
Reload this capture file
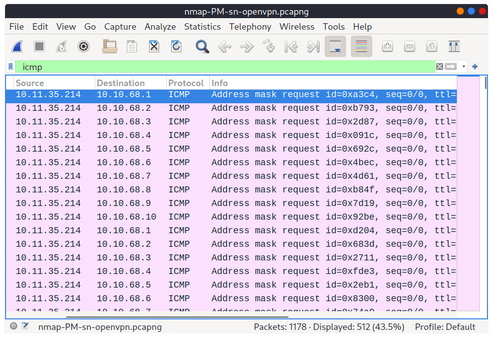pos(176,46)
